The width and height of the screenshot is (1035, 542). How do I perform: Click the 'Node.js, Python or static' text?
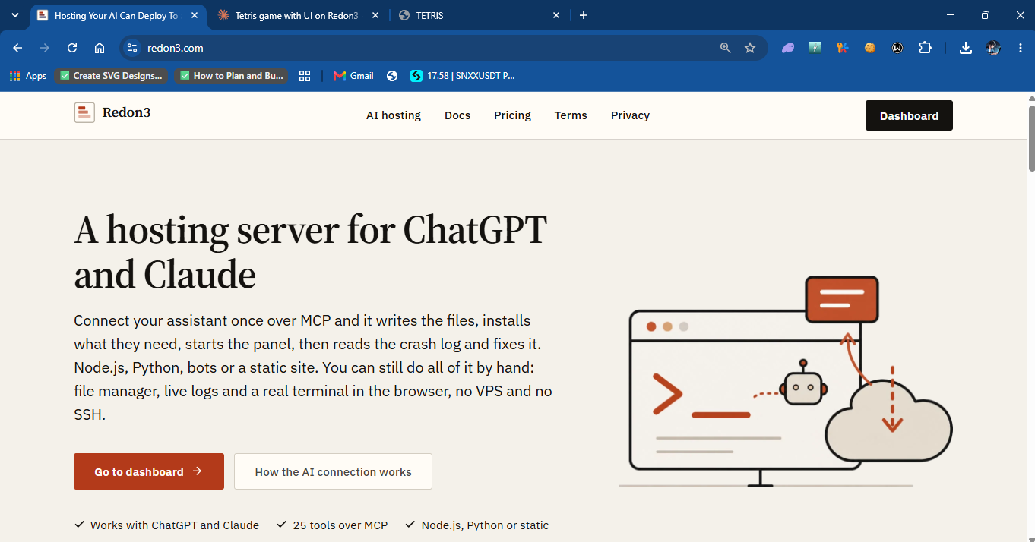(x=485, y=525)
